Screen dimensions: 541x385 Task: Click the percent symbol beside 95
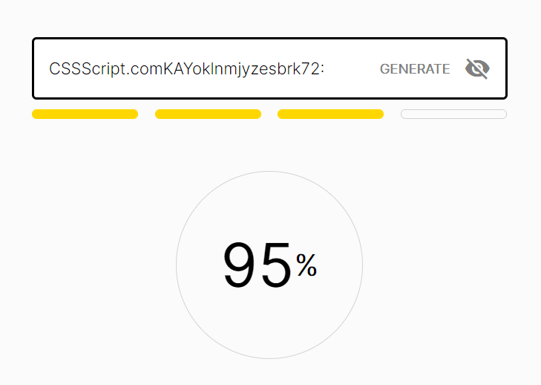click(306, 265)
